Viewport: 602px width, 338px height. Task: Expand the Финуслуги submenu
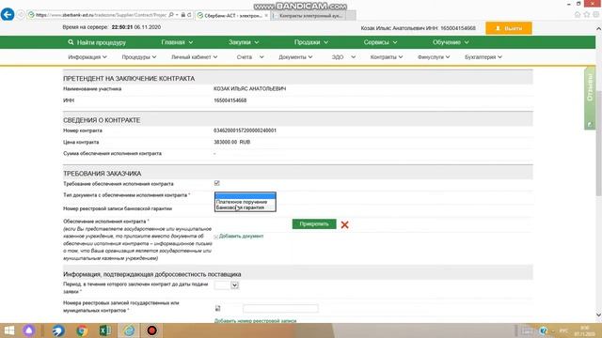[x=434, y=57]
